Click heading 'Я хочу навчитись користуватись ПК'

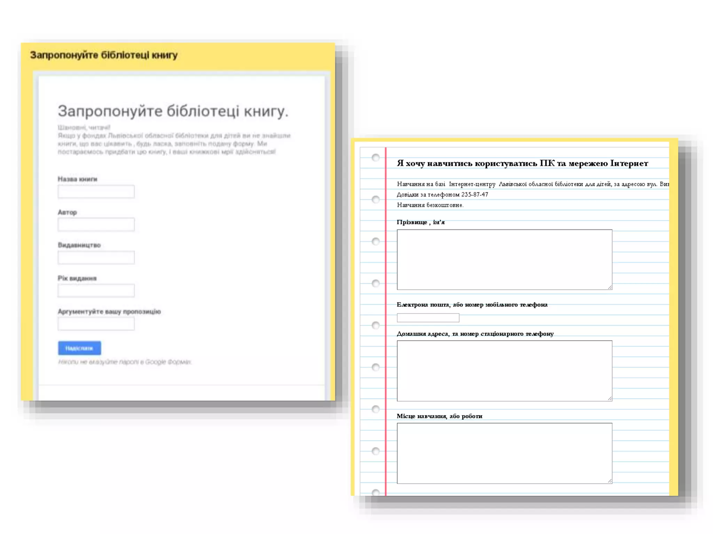coord(522,163)
